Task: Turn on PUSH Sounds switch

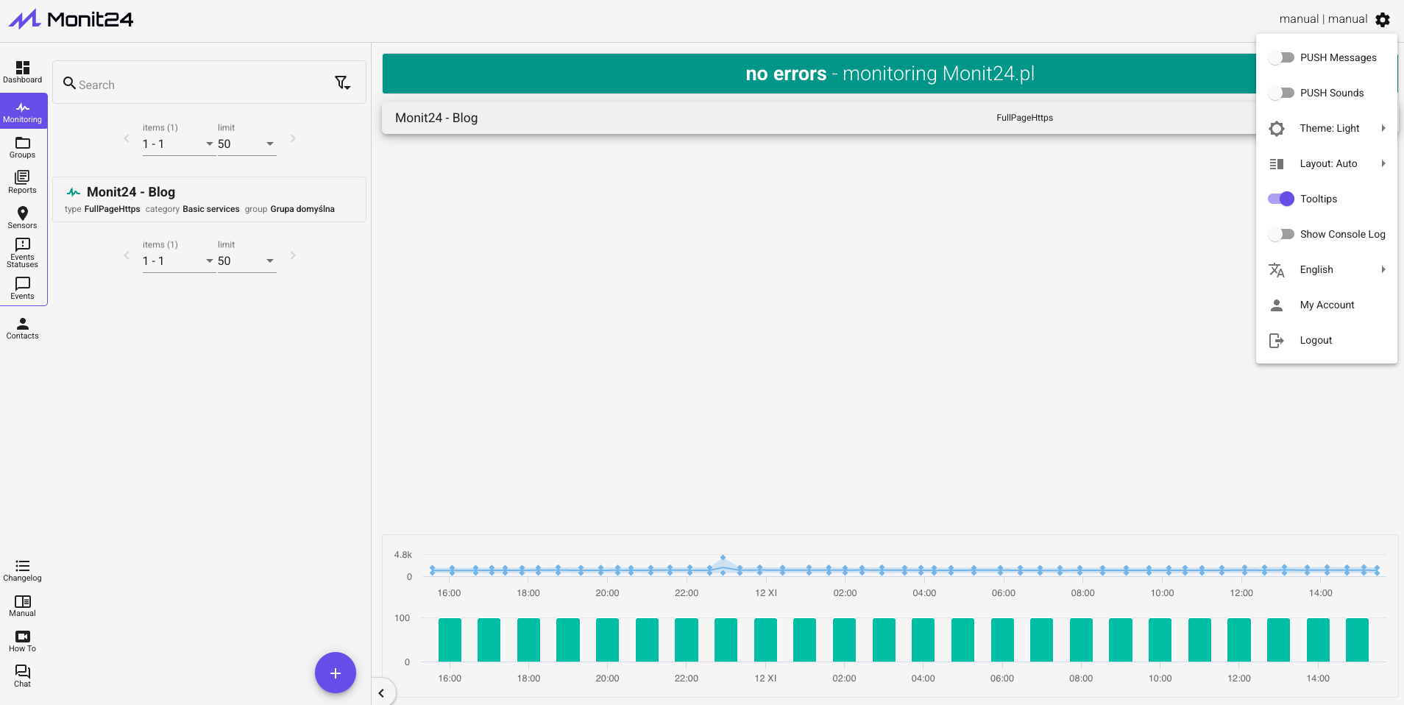Action: [x=1281, y=93]
